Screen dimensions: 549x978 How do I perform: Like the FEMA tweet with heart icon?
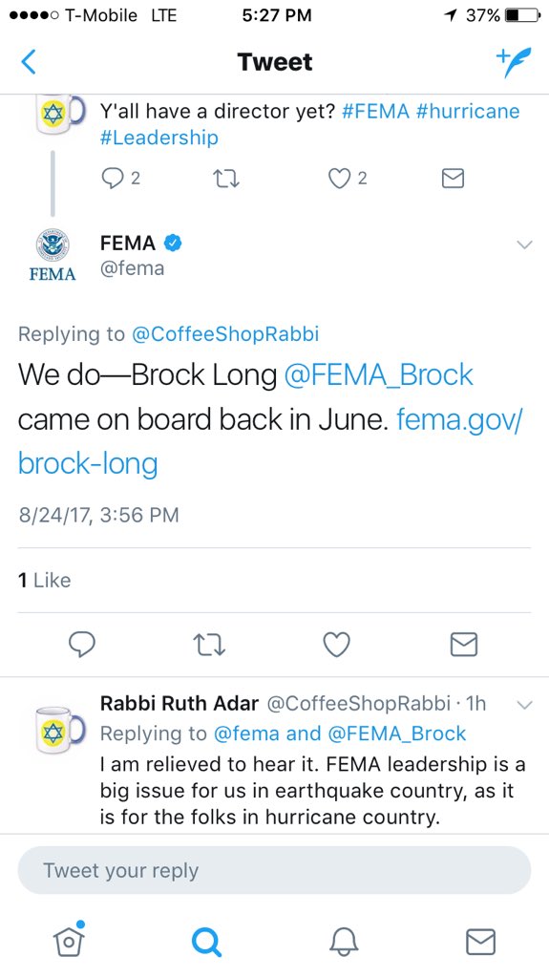click(337, 645)
